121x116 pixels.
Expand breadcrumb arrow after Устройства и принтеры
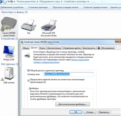pos(88,2)
